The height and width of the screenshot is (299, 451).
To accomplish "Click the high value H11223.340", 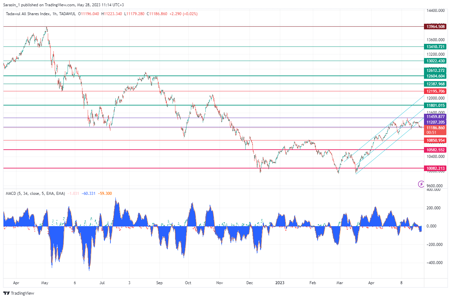I will click(111, 14).
